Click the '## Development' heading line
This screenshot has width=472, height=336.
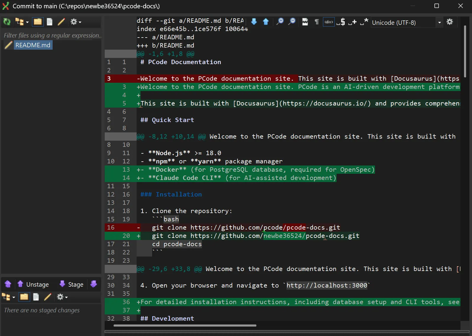coord(167,318)
